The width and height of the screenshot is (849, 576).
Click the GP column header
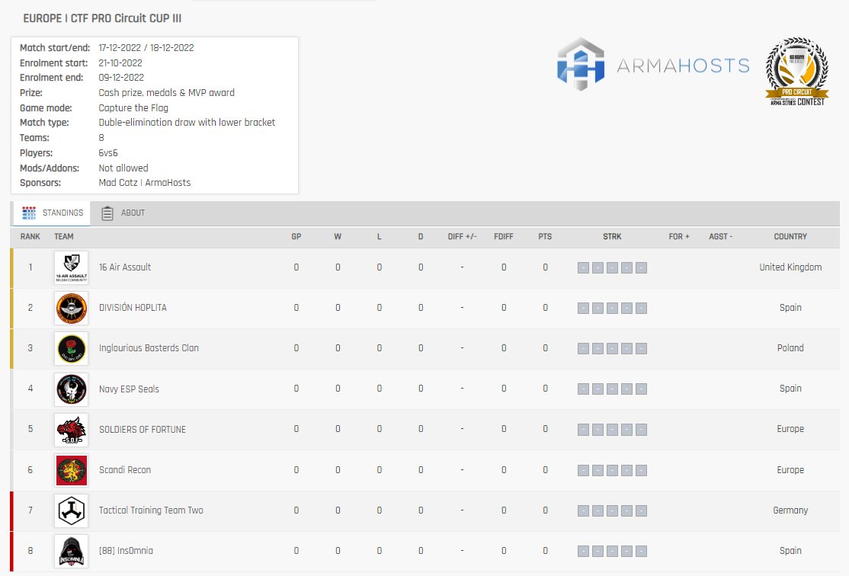pyautogui.click(x=296, y=236)
